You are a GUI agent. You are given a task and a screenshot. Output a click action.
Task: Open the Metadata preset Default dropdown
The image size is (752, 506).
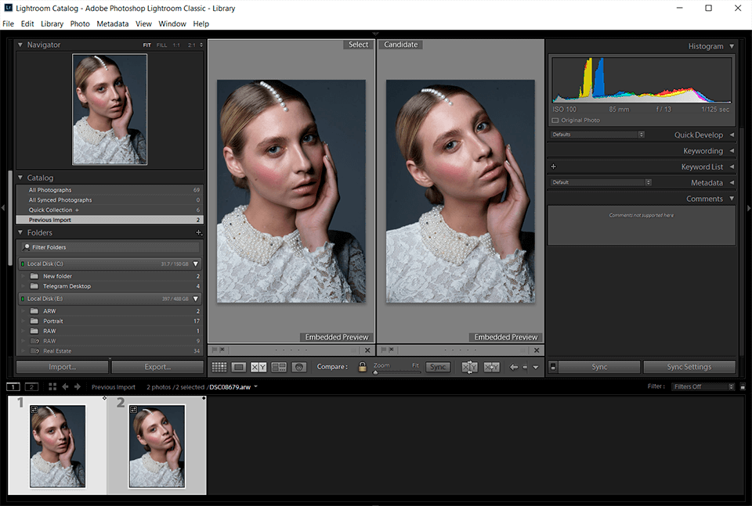point(601,182)
